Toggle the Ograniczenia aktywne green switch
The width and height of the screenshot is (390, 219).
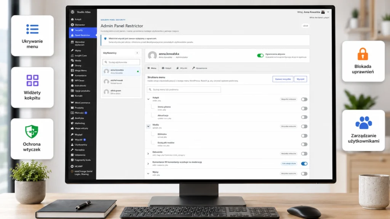point(260,56)
